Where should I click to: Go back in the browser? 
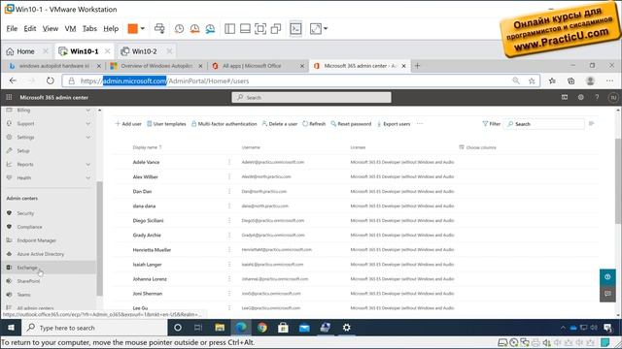point(13,80)
